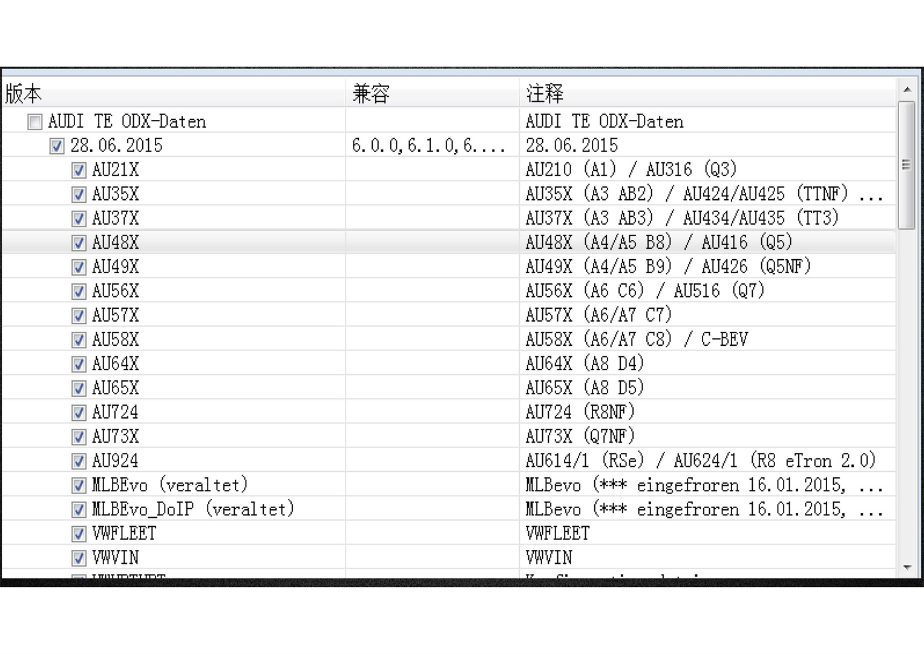Uncheck the AU56X checkbox

tap(79, 291)
